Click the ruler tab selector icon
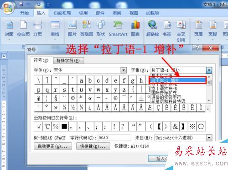Screen dimensions: 228x170 [x=4, y=56]
